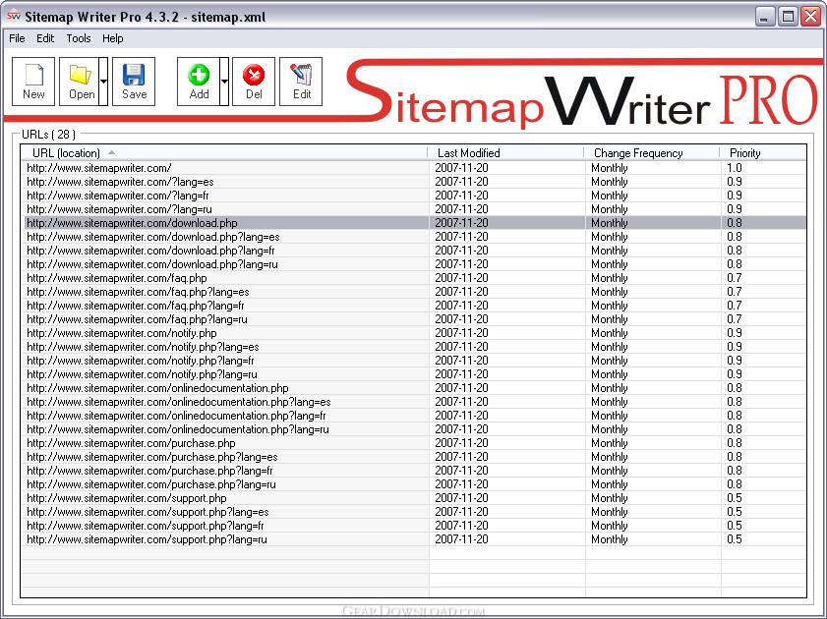This screenshot has height=619, width=827.
Task: Click the New sitemap toolbar icon
Action: 33,82
